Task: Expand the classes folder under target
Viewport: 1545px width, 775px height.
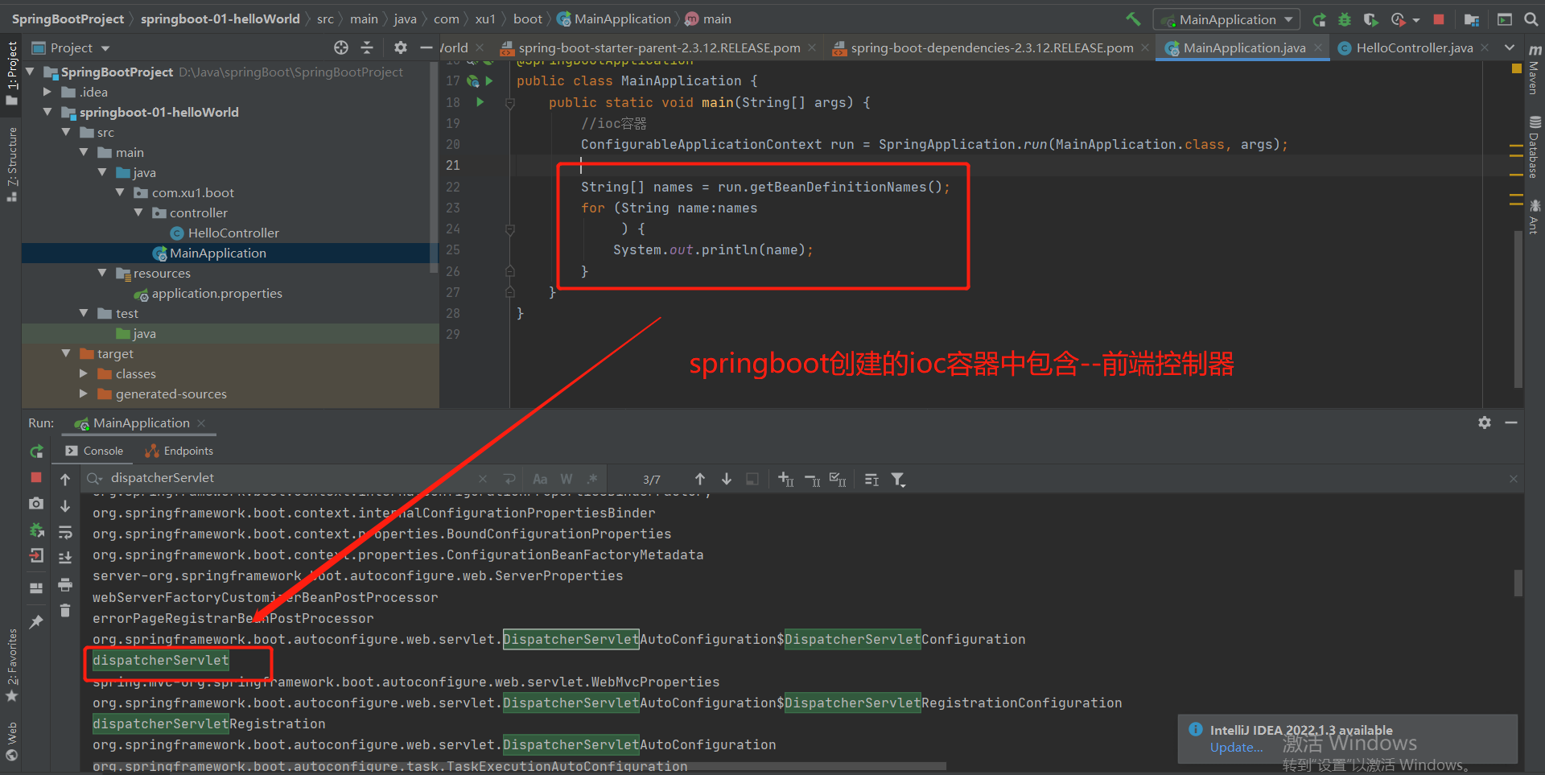Action: [x=84, y=373]
